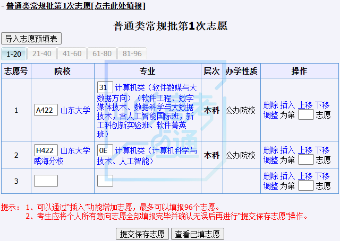
Task: Click 删除 link for choice 1
Action: point(270,105)
